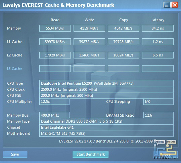This screenshot has height=163, width=181.
Task: Click the Memory Latency 84.2 ns field
Action: tap(158, 28)
